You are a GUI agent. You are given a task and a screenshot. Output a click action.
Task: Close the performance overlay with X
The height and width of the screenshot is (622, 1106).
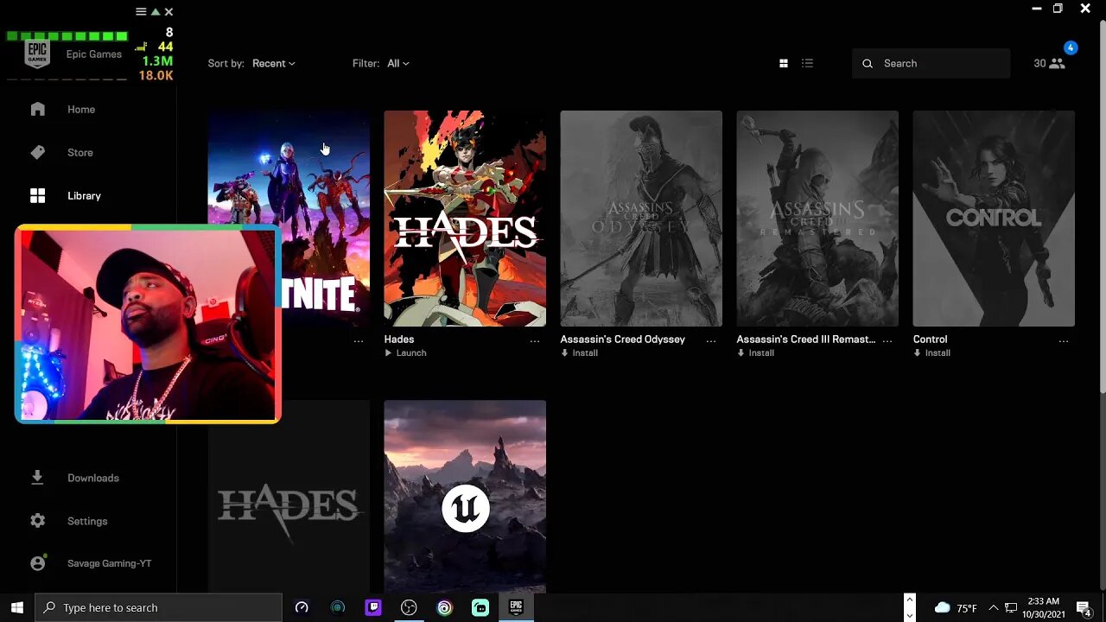168,11
